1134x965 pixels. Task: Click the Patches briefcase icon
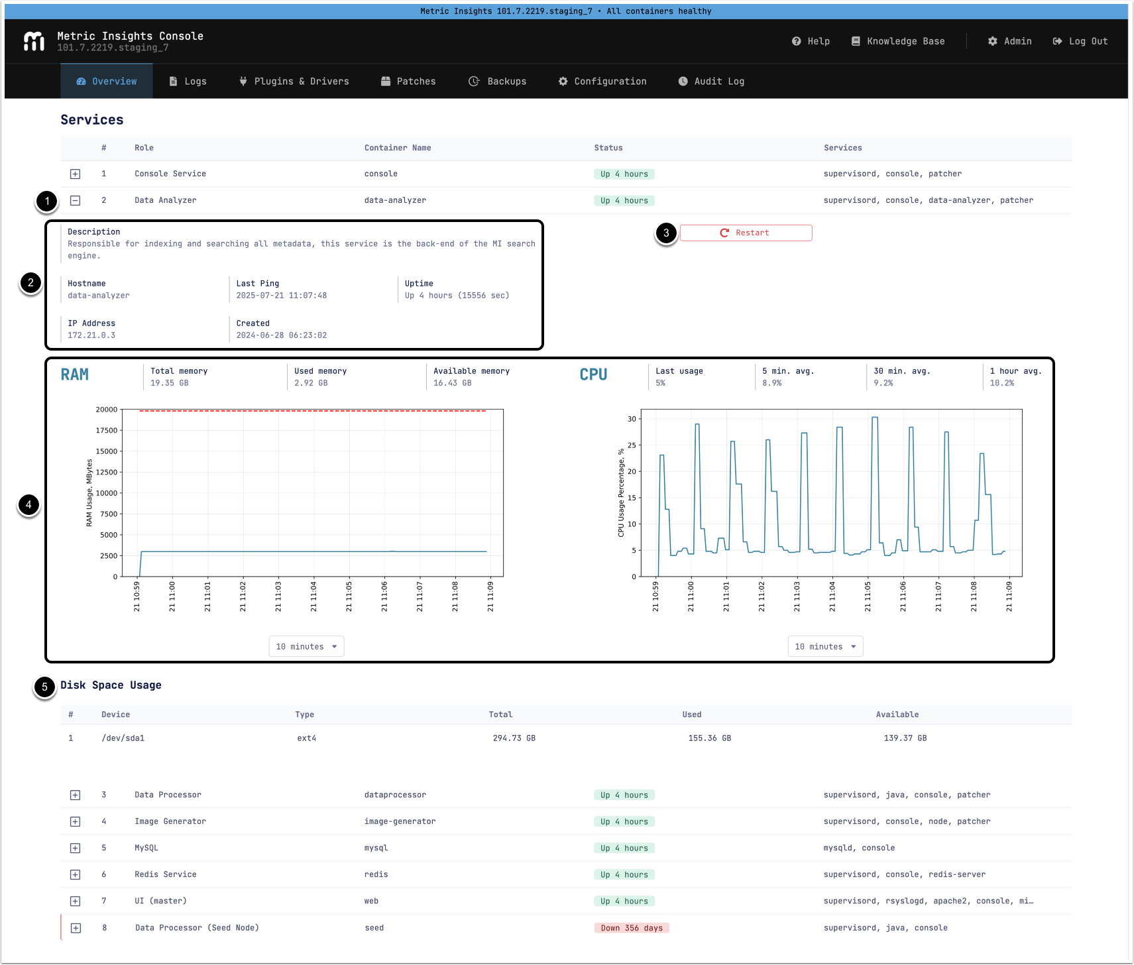pyautogui.click(x=386, y=82)
